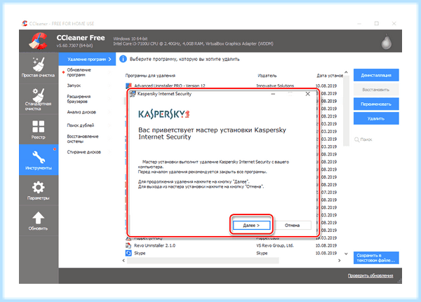
Task: Open Анализ дисков menu item
Action: [87, 112]
